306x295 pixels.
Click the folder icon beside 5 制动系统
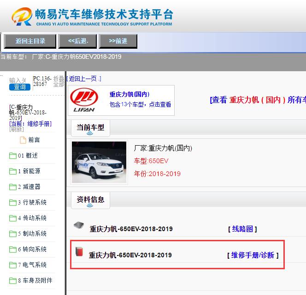(13, 234)
